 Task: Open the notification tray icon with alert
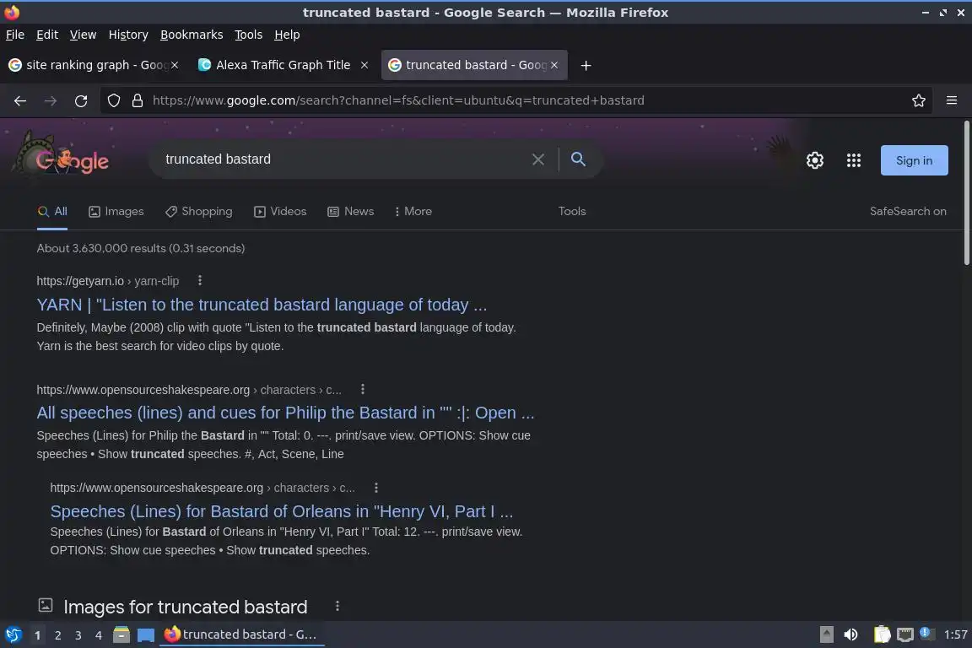(926, 633)
